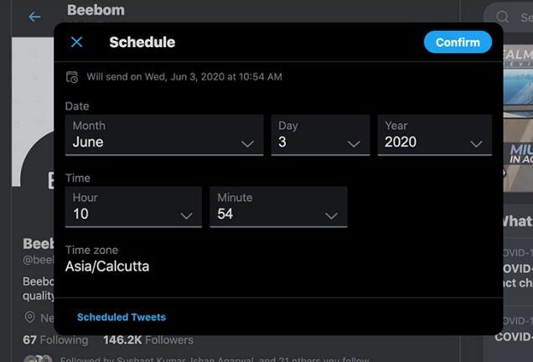Click the location pin icon on profile
Viewport: 533px width, 362px height.
30,317
